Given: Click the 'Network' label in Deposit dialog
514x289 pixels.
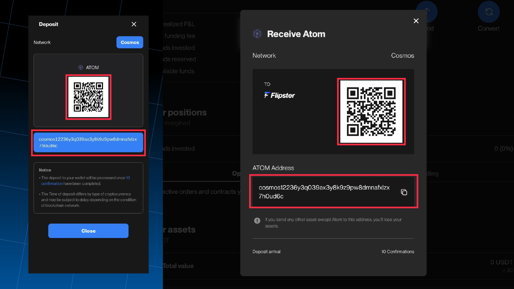Looking at the screenshot, I should click(x=42, y=42).
